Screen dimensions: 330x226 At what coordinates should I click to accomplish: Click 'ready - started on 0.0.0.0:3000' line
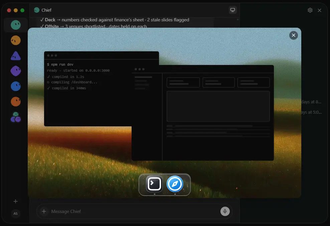coord(78,70)
